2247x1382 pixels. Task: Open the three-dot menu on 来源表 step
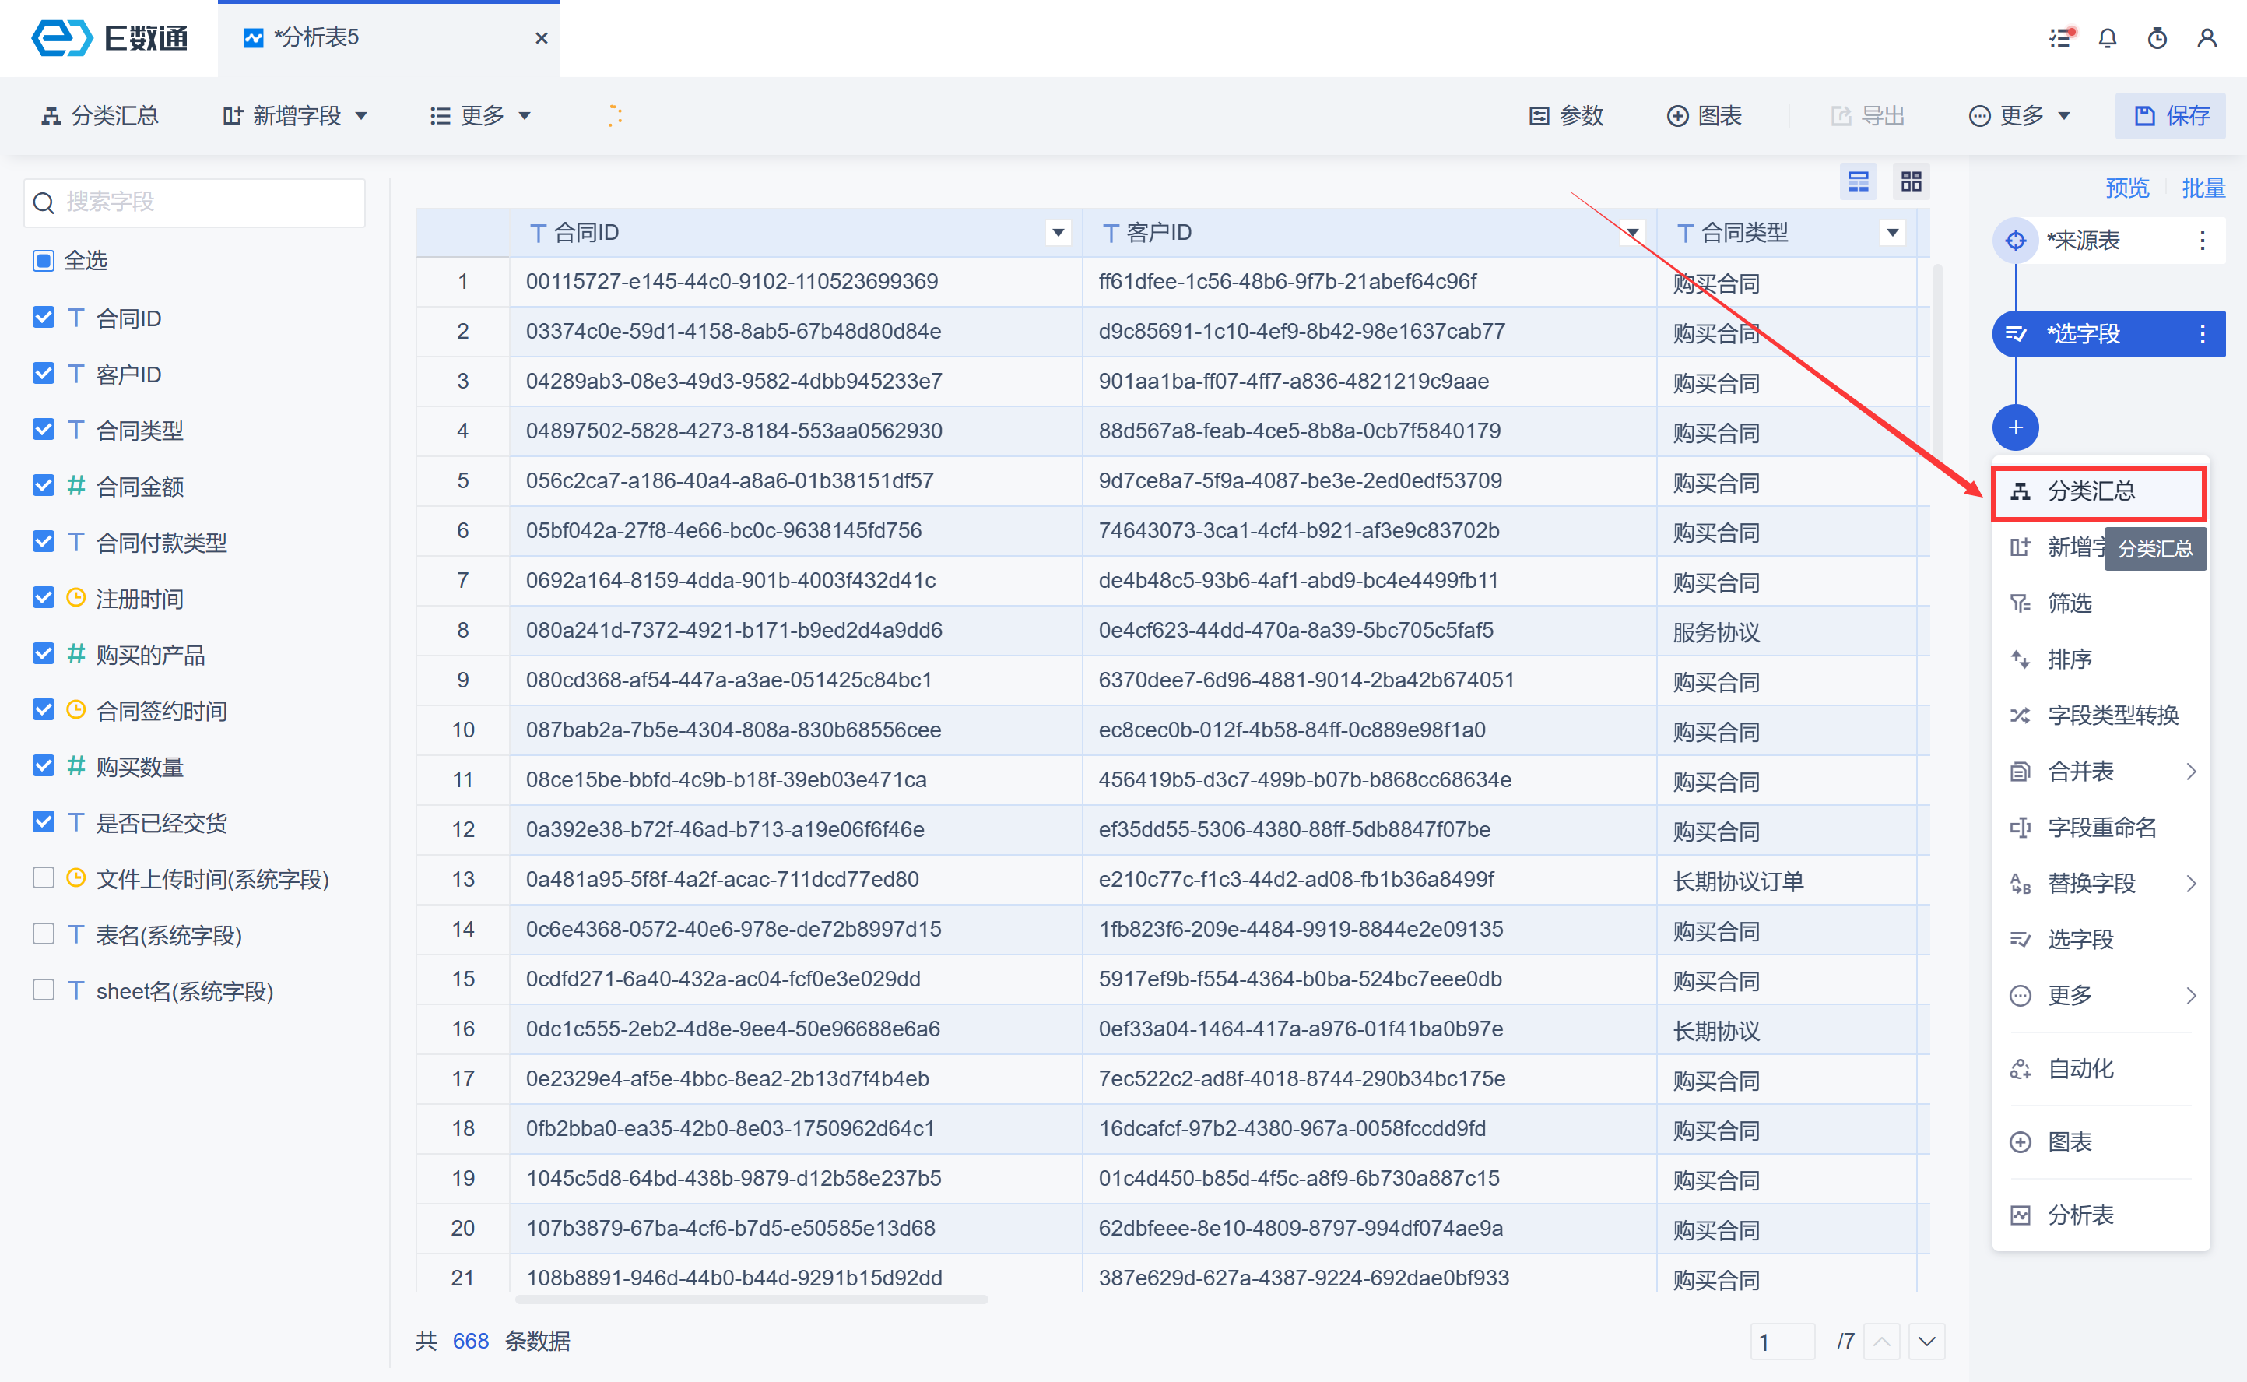coord(2202,241)
